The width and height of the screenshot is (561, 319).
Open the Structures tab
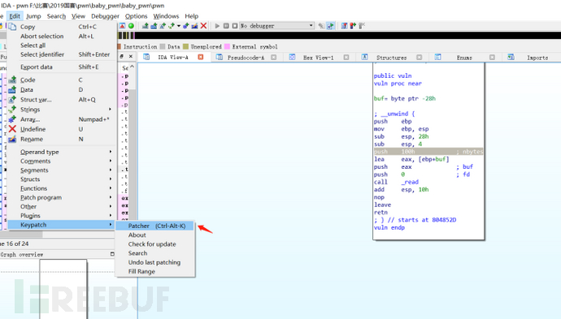(391, 58)
